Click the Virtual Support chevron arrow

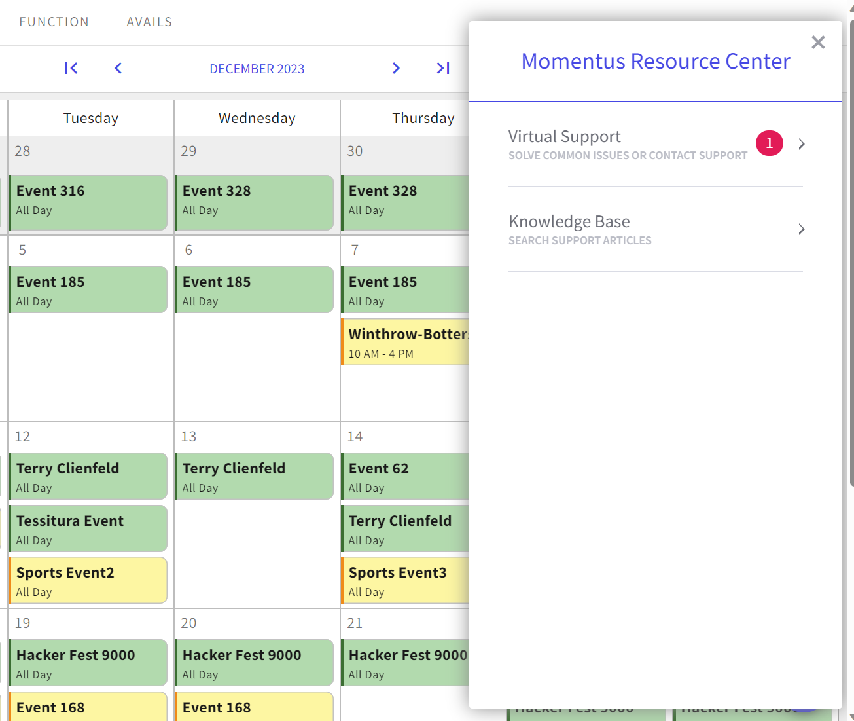point(801,143)
